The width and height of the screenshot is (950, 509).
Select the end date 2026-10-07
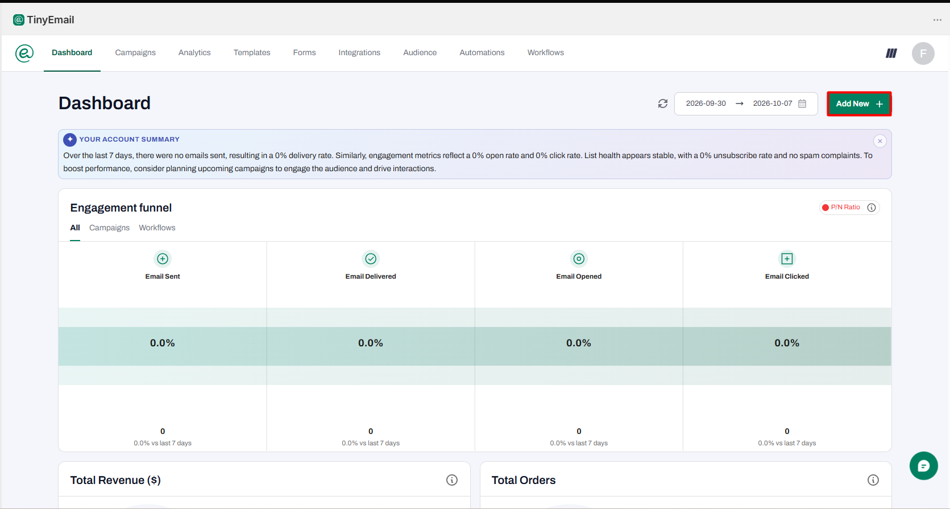click(x=773, y=104)
